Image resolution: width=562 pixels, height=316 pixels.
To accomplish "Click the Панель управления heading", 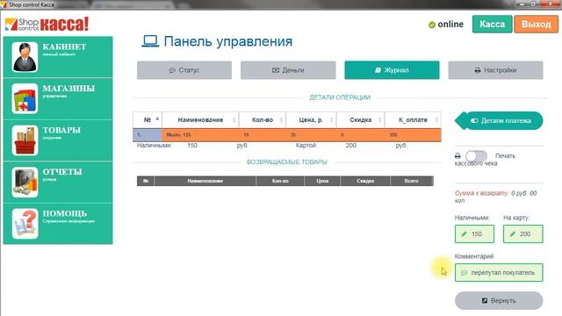I will coord(228,41).
